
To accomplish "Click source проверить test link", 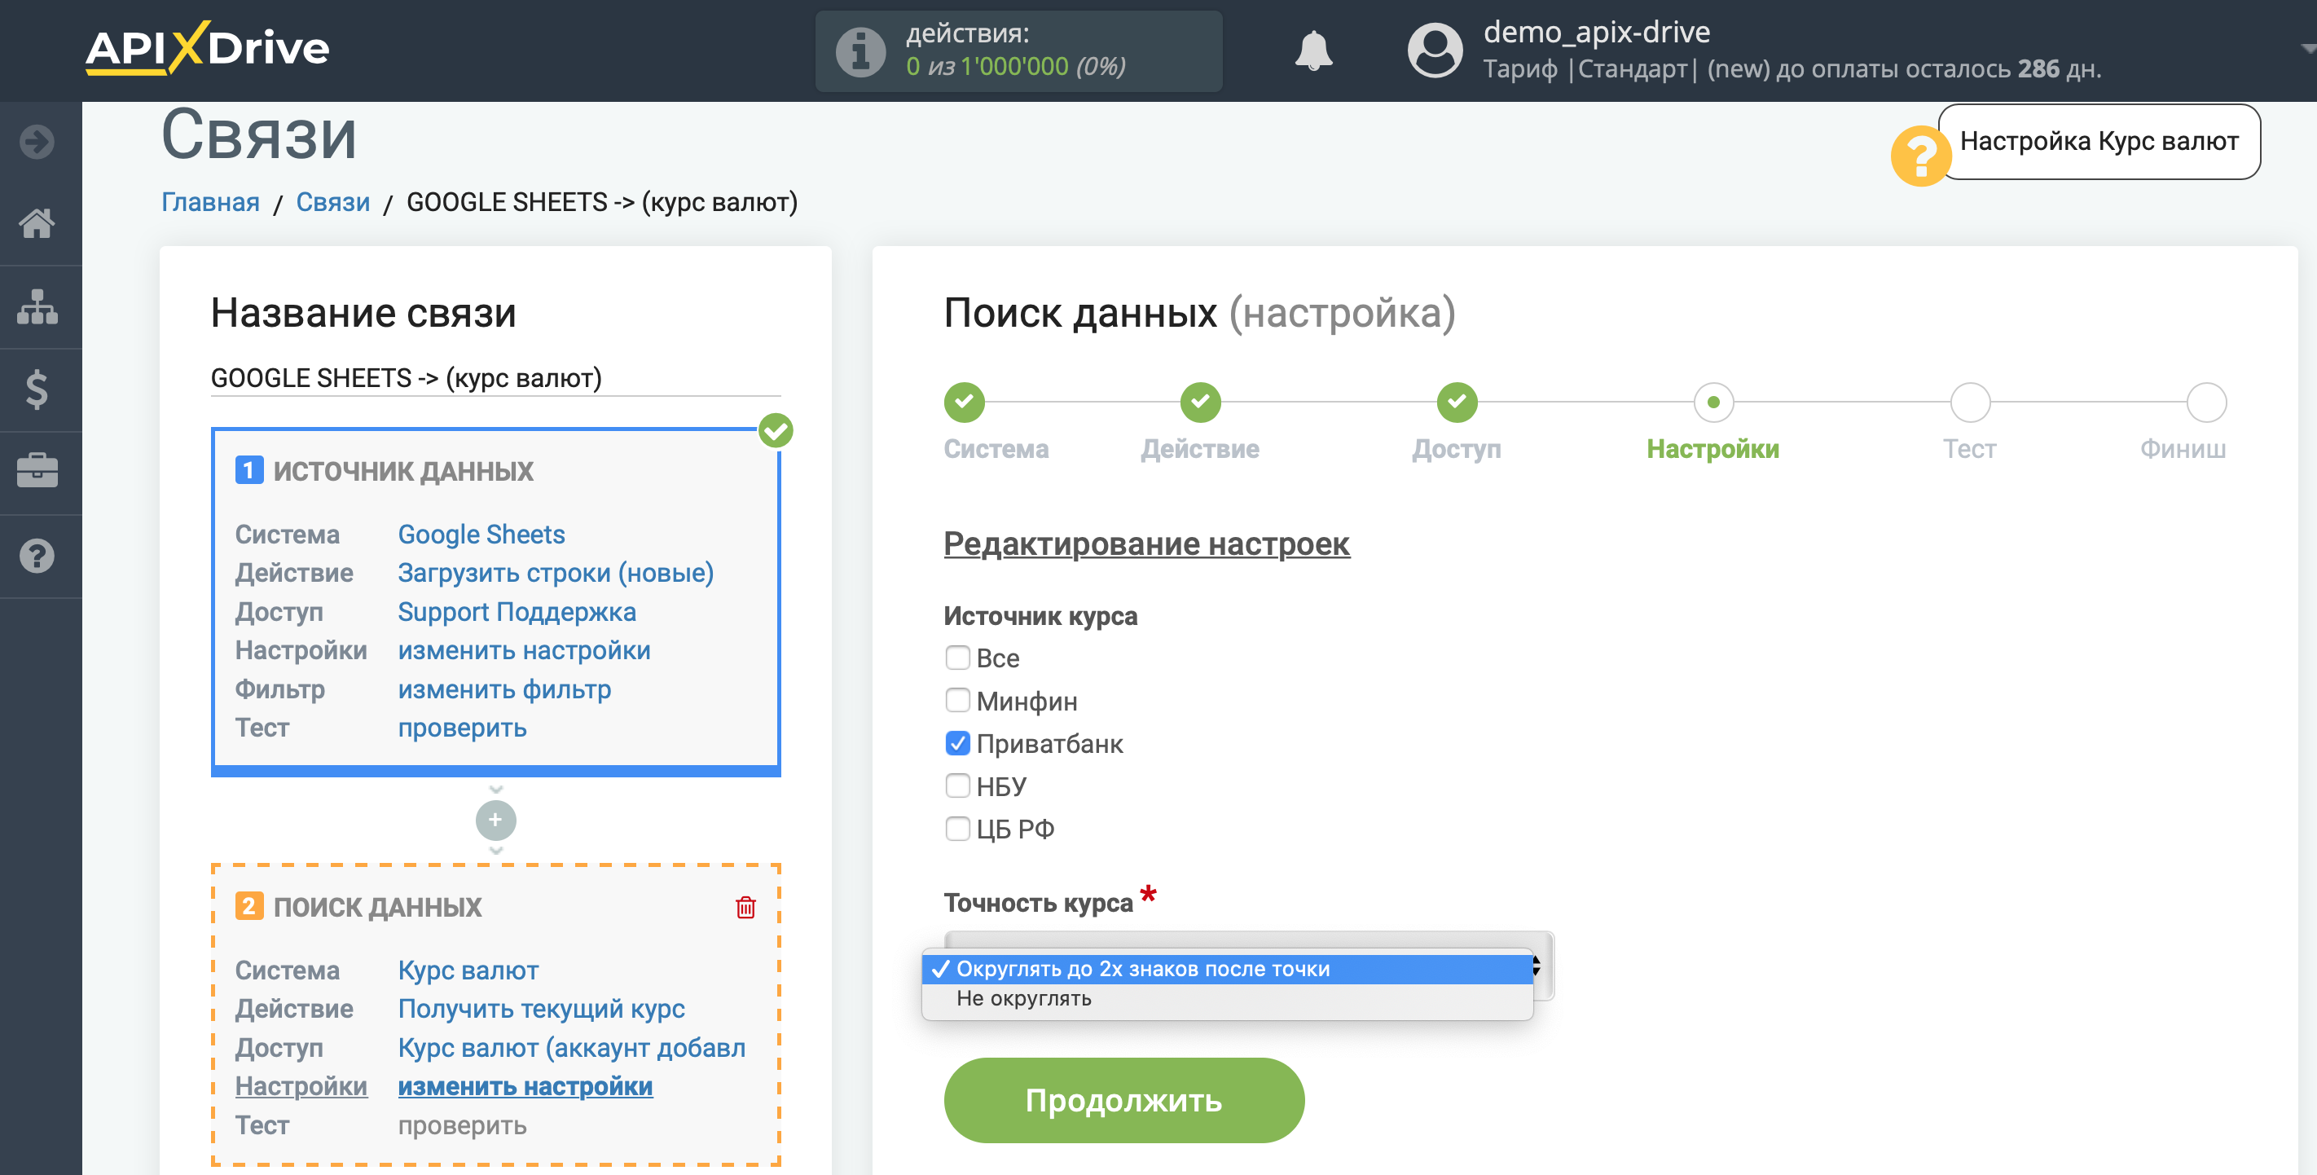I will point(462,728).
